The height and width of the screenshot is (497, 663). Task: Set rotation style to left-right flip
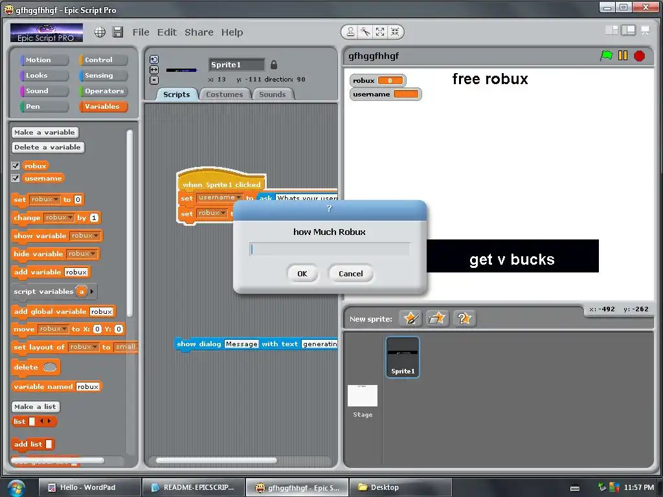(x=154, y=70)
